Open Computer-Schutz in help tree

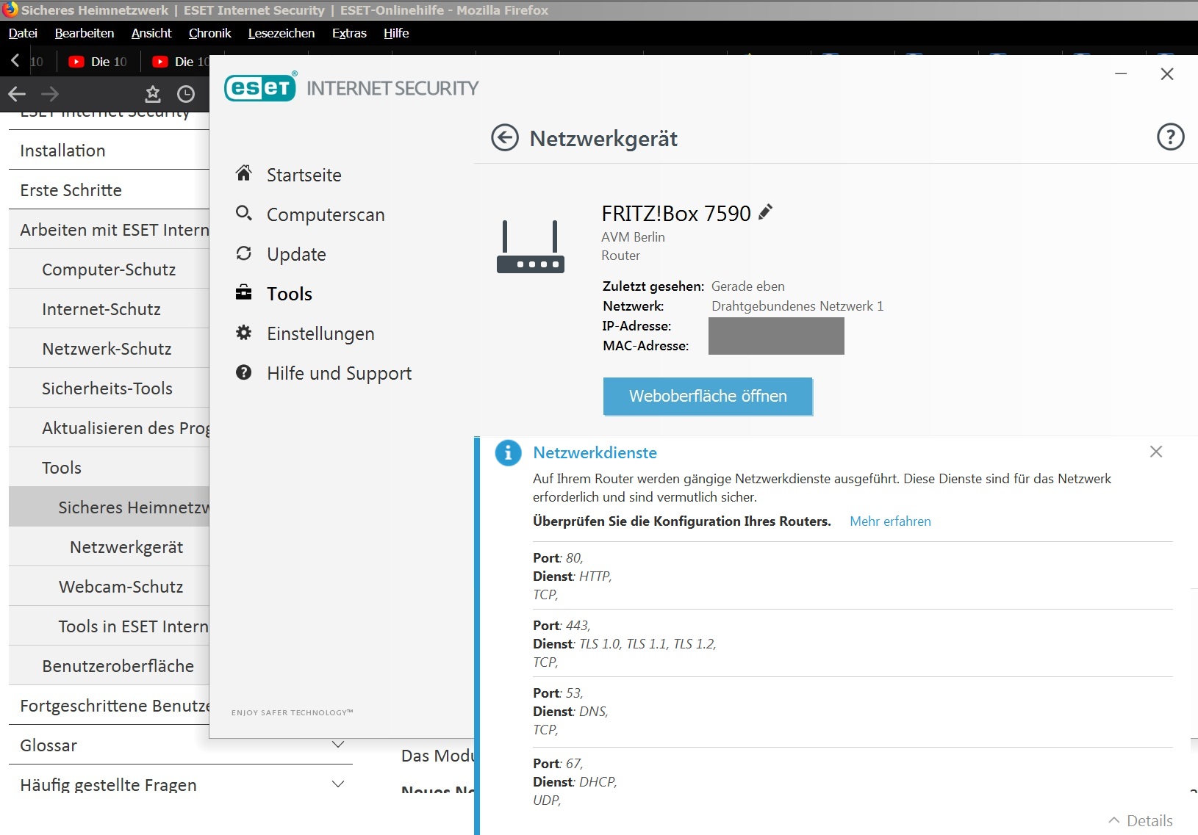click(109, 269)
